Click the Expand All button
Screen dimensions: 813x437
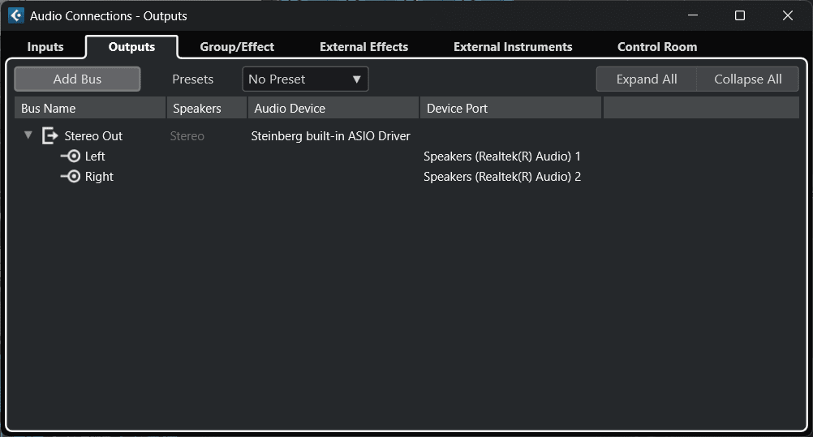point(647,79)
